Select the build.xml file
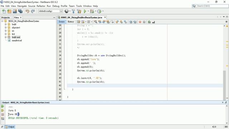Image resolution: width=229 pixels, height=129 pixels. click(16, 37)
